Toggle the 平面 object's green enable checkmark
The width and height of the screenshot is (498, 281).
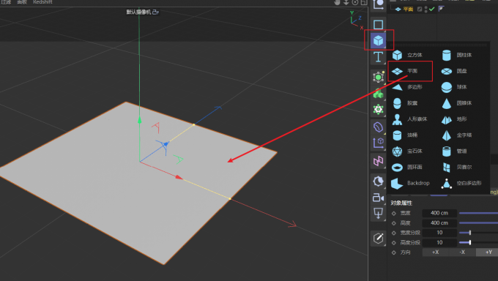(x=431, y=10)
